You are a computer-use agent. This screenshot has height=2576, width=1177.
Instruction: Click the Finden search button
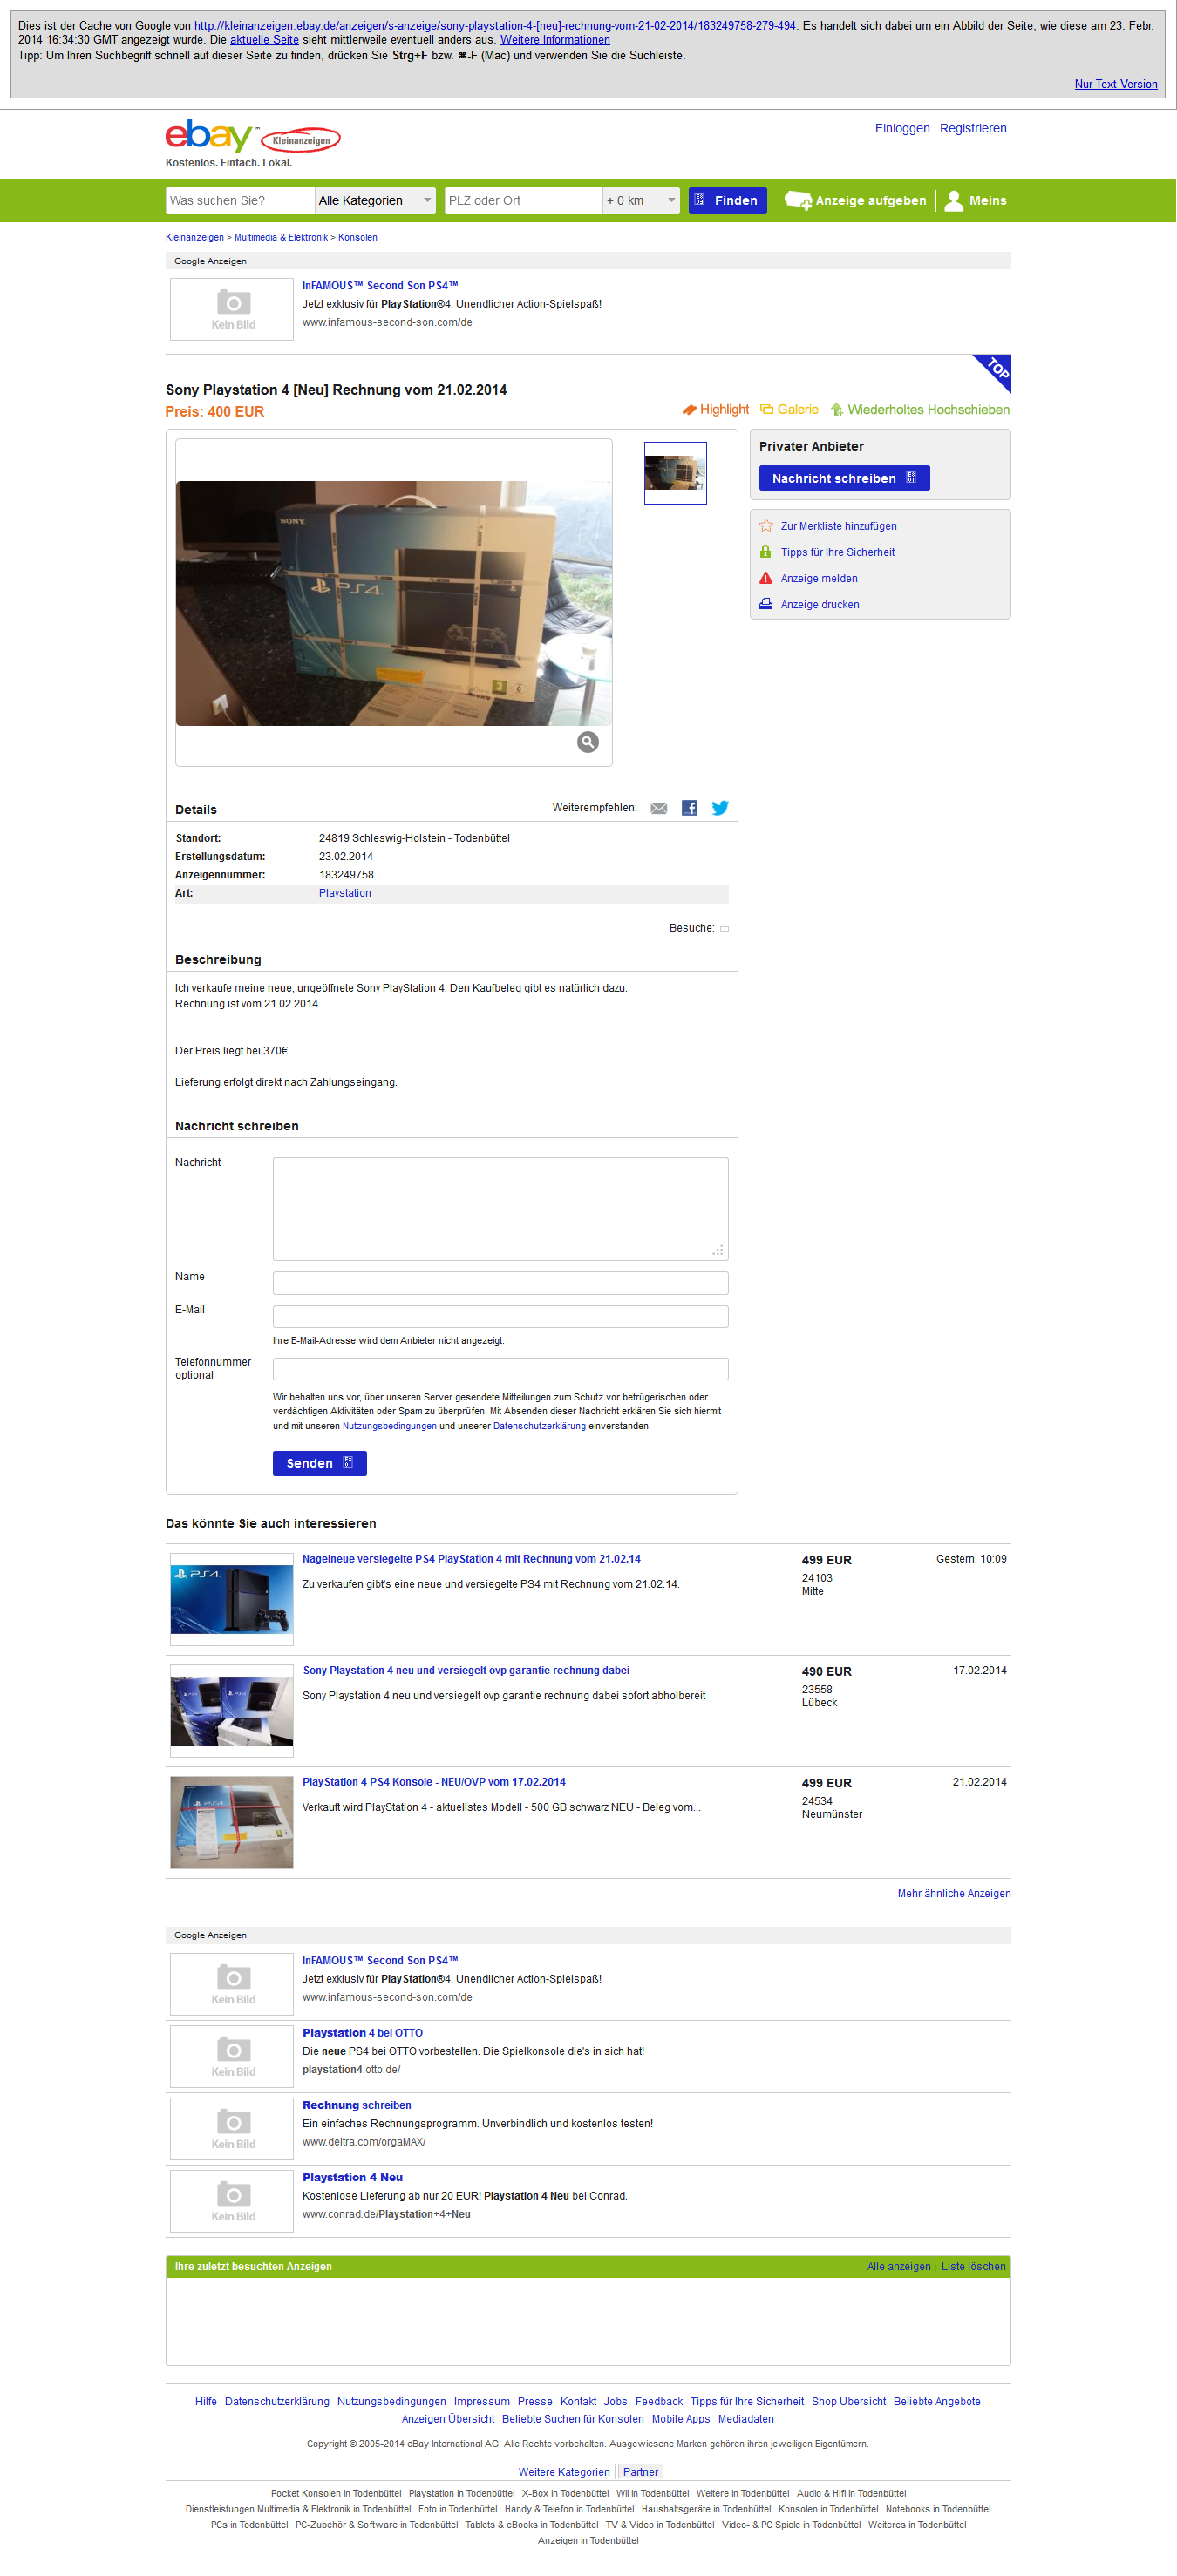728,201
